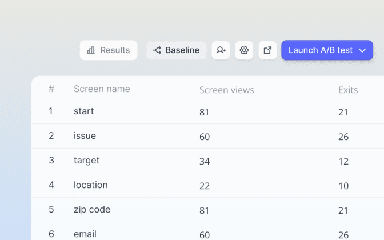This screenshot has height=240, width=384.
Task: Click screen views value 34 for target
Action: coord(205,161)
